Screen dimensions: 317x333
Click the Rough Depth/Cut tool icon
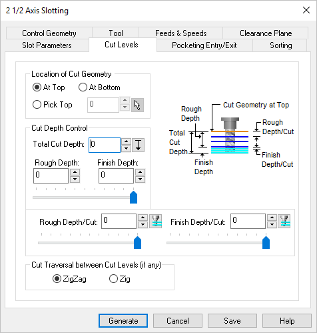coord(155,221)
